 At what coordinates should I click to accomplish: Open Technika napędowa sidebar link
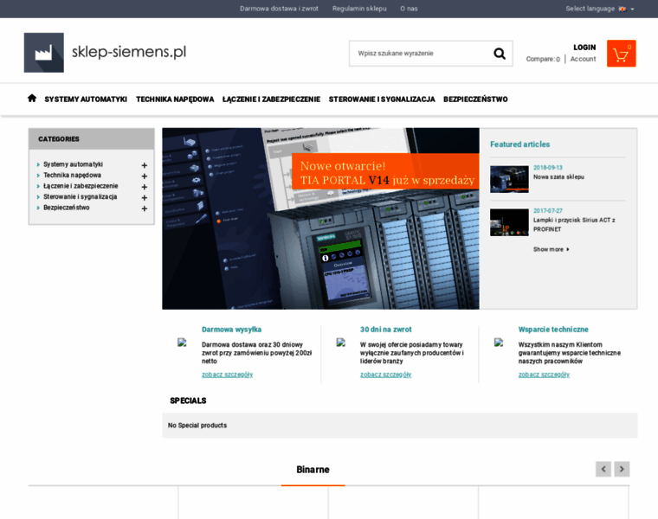click(x=72, y=176)
